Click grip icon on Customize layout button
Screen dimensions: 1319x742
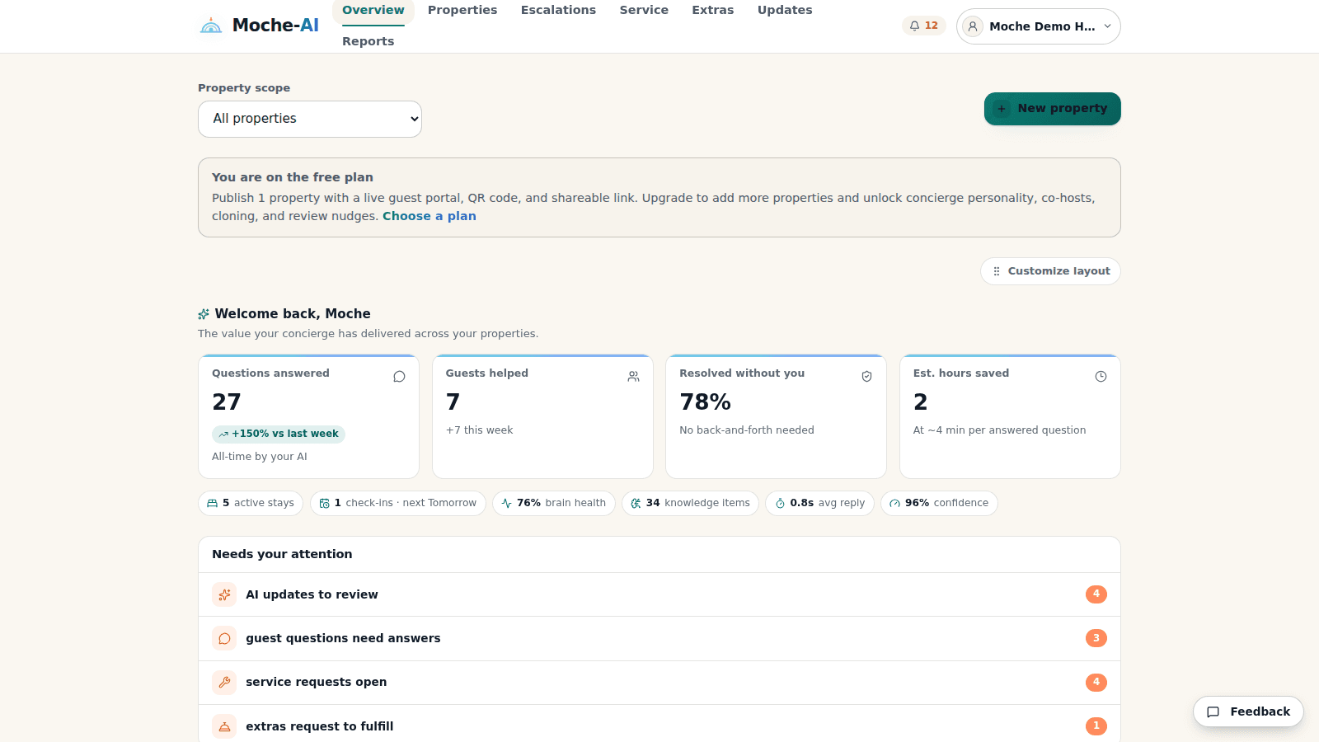point(997,271)
